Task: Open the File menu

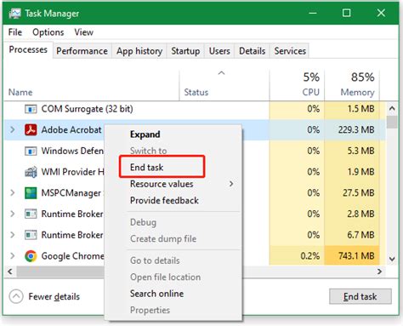Action: [15, 32]
